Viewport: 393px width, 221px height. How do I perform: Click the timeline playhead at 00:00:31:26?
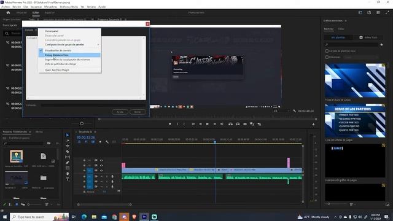tap(215, 142)
